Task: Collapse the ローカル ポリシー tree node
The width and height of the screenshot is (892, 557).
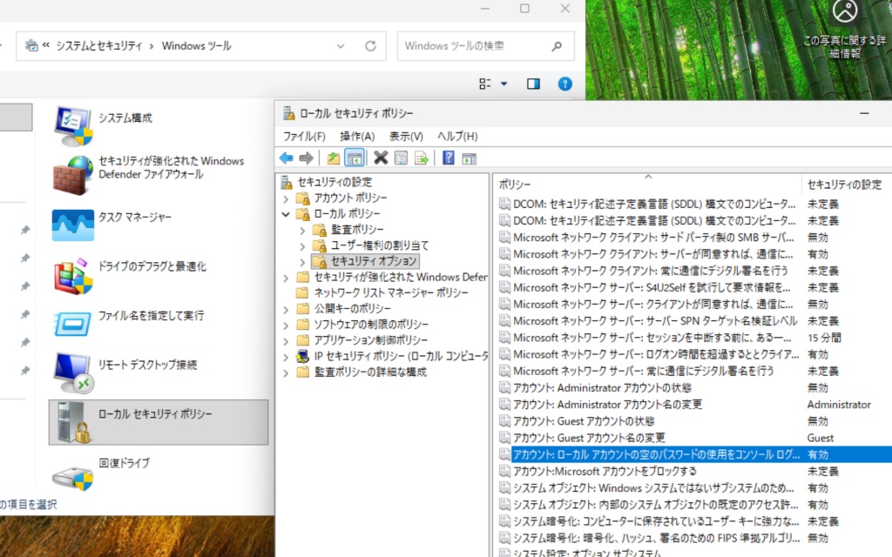Action: [x=286, y=214]
